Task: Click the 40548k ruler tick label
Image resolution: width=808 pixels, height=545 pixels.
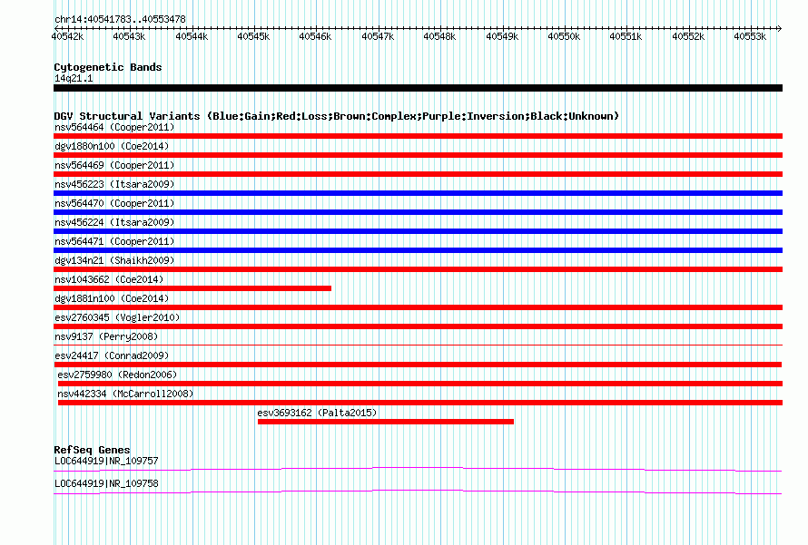Action: pos(439,36)
